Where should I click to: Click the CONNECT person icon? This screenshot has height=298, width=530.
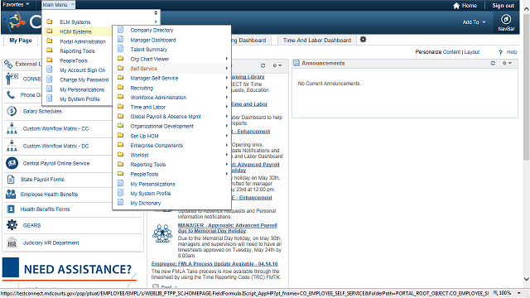click(x=12, y=79)
